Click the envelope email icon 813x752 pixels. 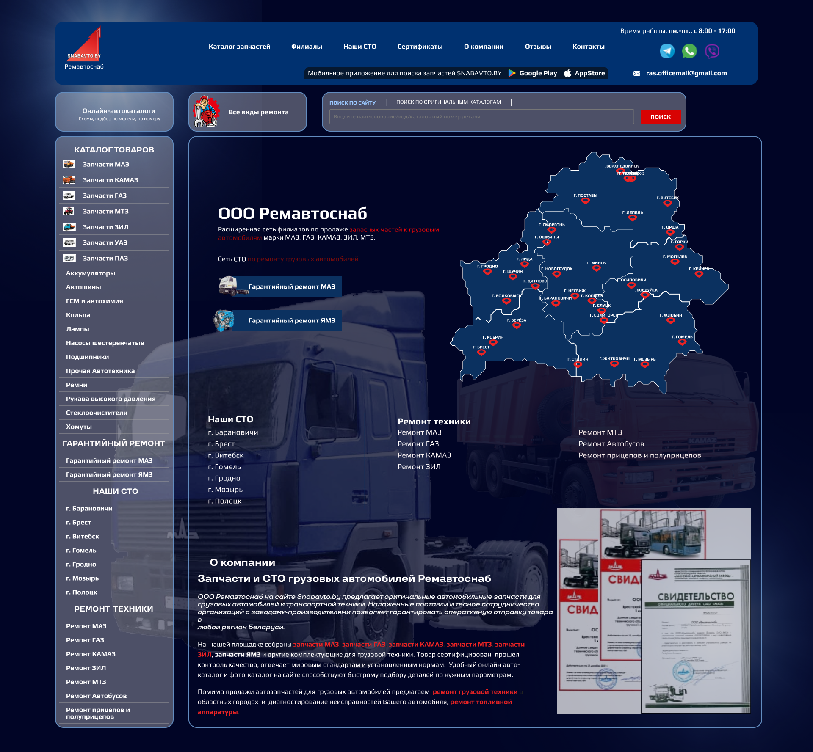[x=637, y=74]
